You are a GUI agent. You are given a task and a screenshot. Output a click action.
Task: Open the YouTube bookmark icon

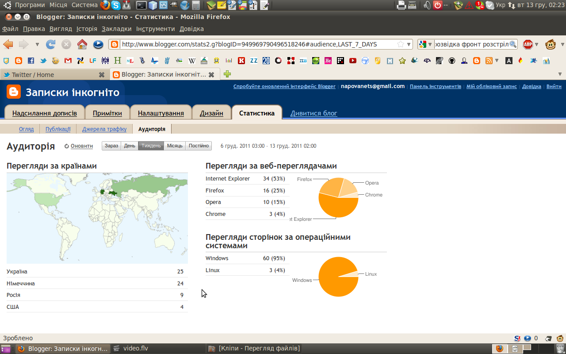pos(352,61)
